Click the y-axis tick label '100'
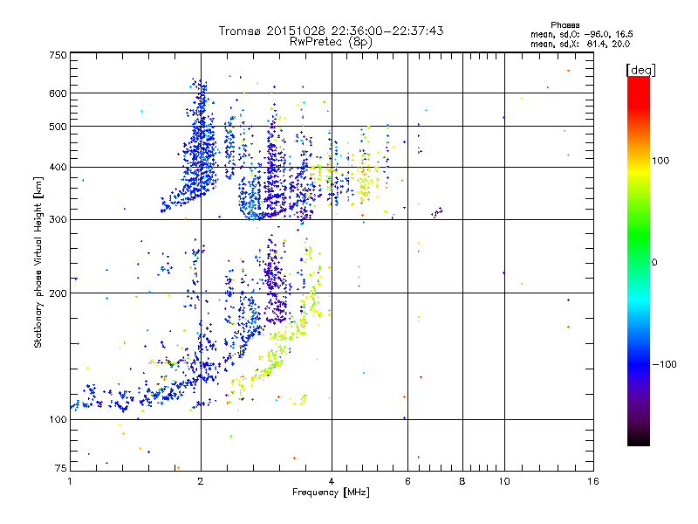Screen dimensions: 698x524 [58, 419]
